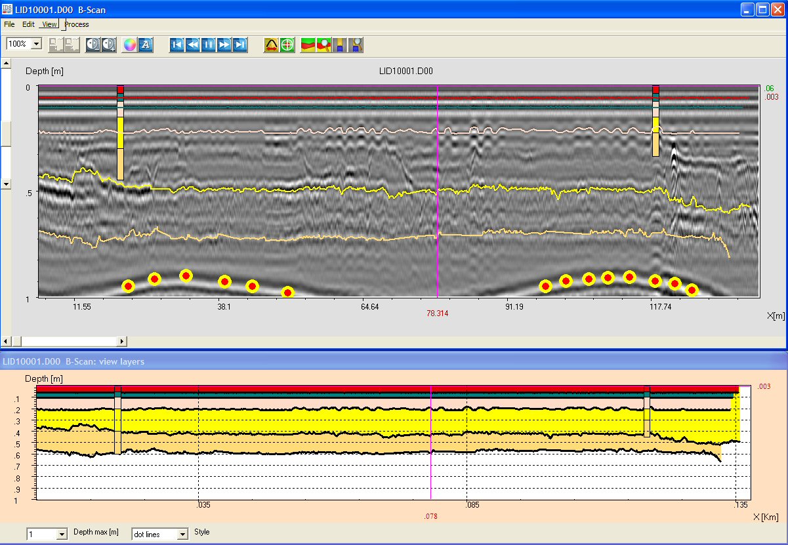Fast forward the scan playback

pyautogui.click(x=224, y=45)
